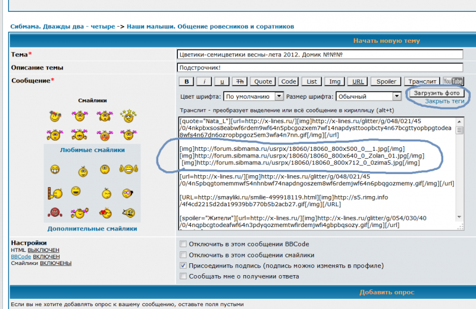Insert the red angry smiley
This screenshot has height=309, width=476.
coord(55,212)
